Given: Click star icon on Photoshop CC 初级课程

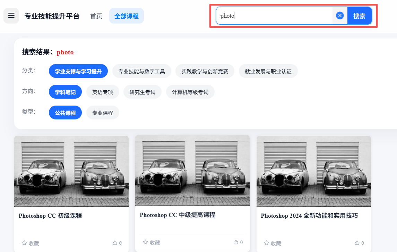Looking at the screenshot, I should click(24, 243).
